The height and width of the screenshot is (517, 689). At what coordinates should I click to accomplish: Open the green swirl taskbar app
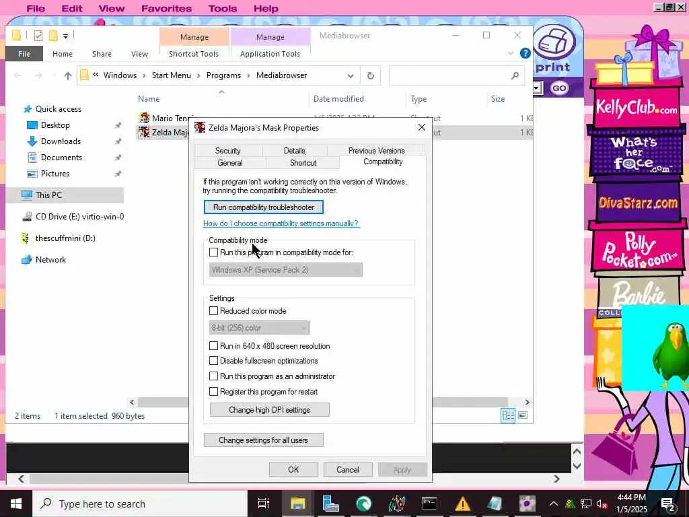click(x=363, y=504)
